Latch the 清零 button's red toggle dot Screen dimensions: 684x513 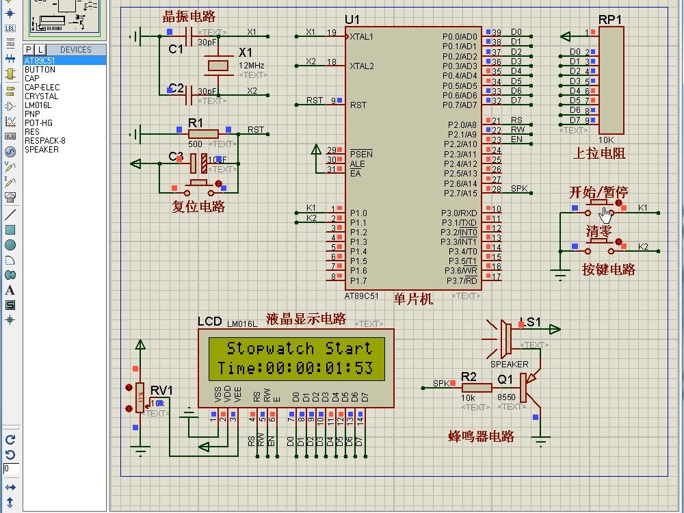(x=618, y=241)
